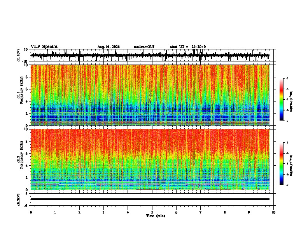Click the color scale bar beside ch.1 spectrogram
Viewport: 308px width, 238px height.
pos(281,100)
